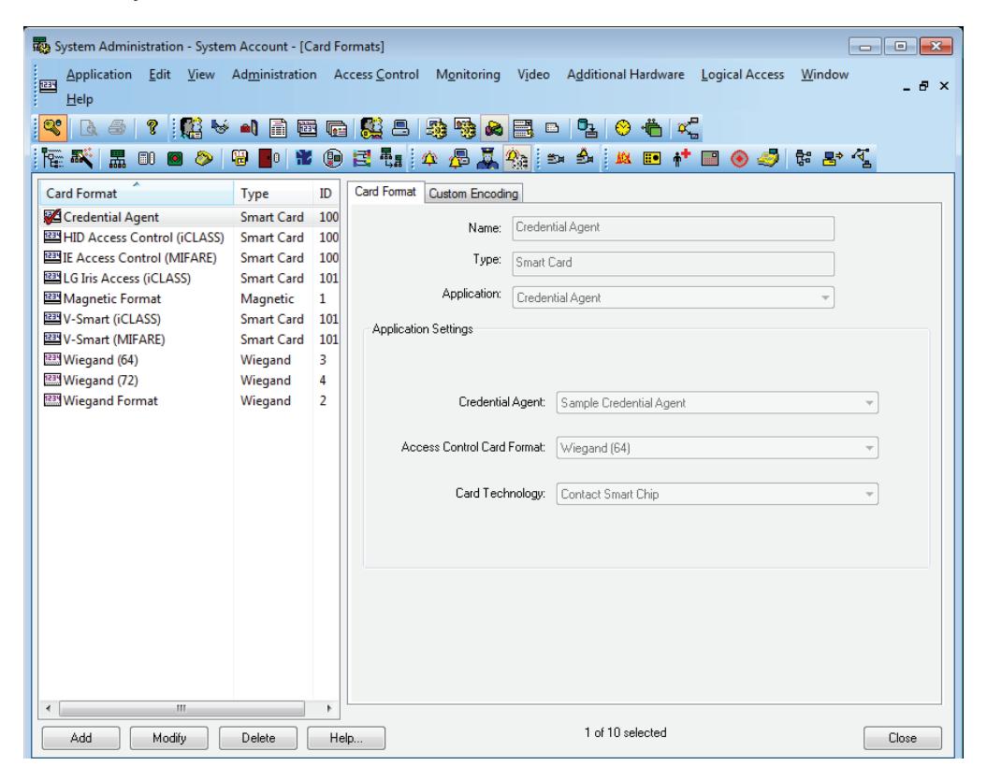The width and height of the screenshot is (987, 780).
Task: Sort by the Type column header
Action: (x=272, y=193)
